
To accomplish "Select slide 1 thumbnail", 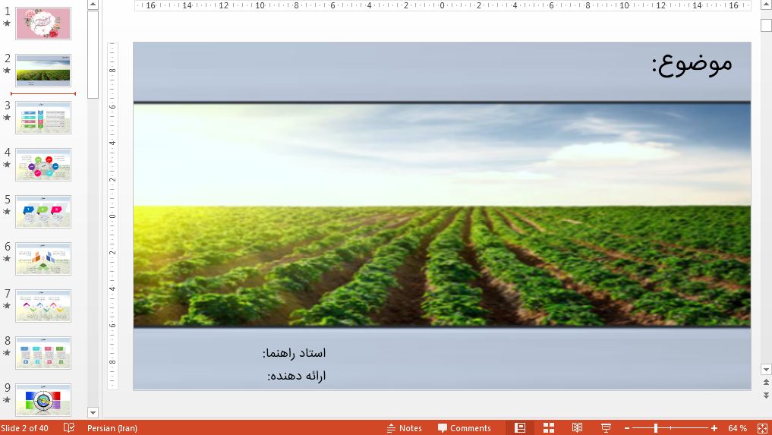I will tap(43, 23).
